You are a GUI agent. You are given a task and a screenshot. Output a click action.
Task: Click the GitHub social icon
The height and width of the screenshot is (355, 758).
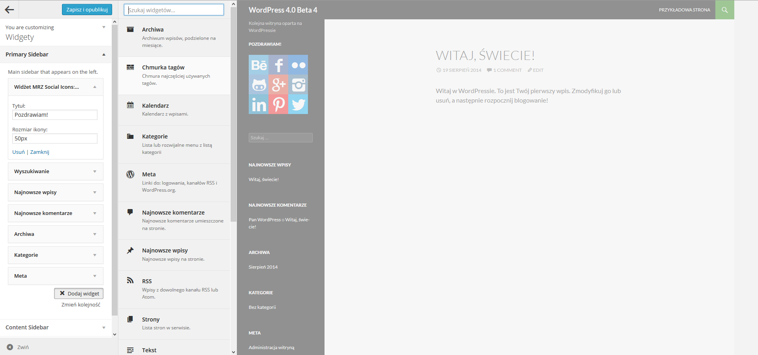(259, 84)
